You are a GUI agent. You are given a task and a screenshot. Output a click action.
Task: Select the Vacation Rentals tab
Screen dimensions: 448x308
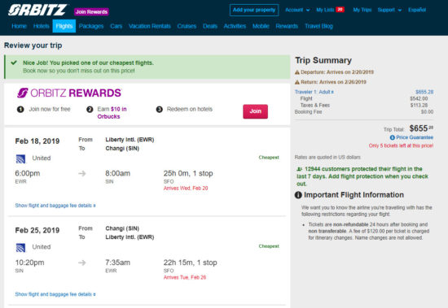coord(150,26)
